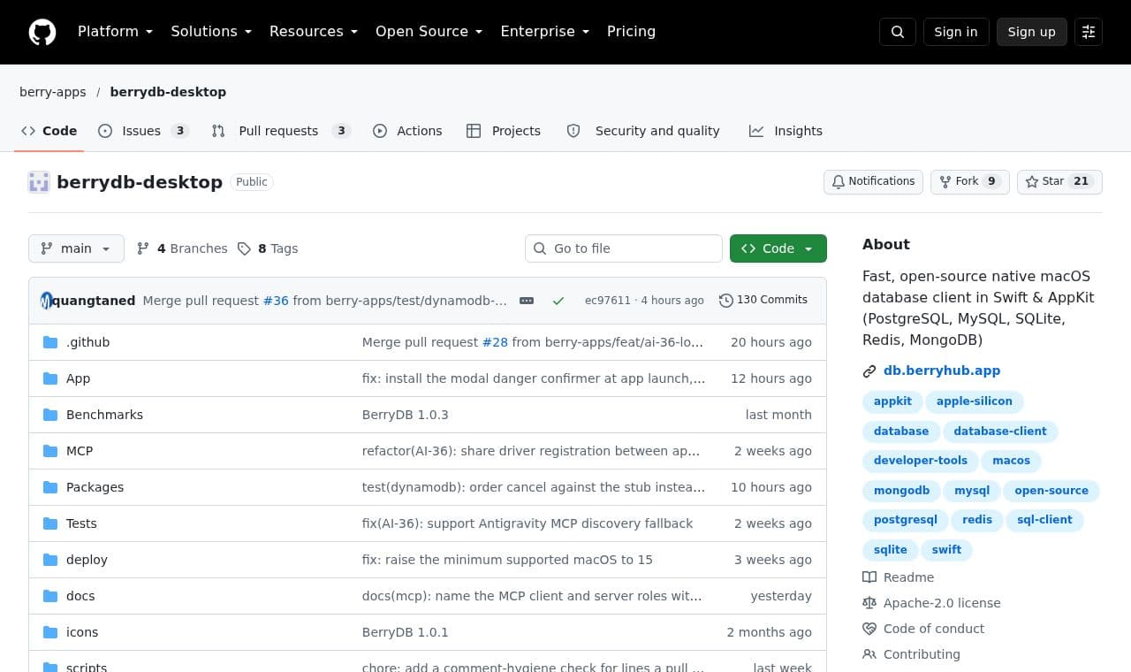
Task: Switch to the Pull requests tab
Action: click(281, 131)
